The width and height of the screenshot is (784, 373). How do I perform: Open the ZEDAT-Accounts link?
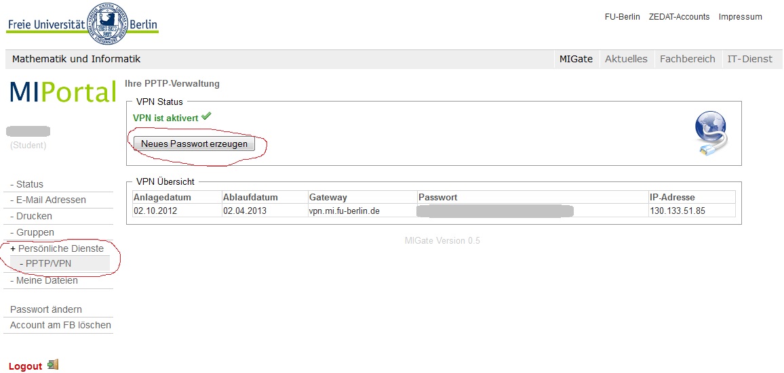[x=679, y=17]
